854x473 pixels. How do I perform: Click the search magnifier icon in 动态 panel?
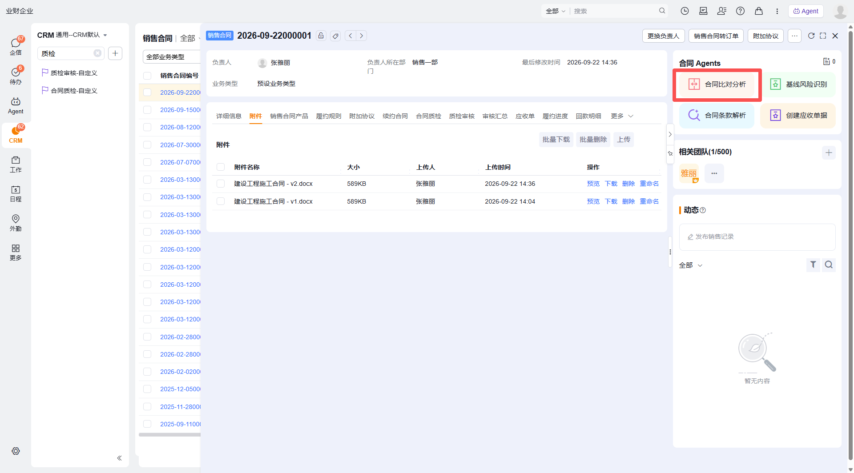pos(829,265)
